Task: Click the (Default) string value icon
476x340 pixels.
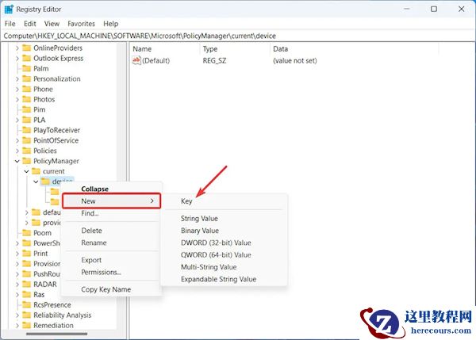Action: coord(136,60)
